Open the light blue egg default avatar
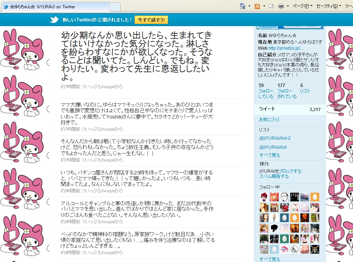Screen dimensions: 353x262 (x=274, y=249)
